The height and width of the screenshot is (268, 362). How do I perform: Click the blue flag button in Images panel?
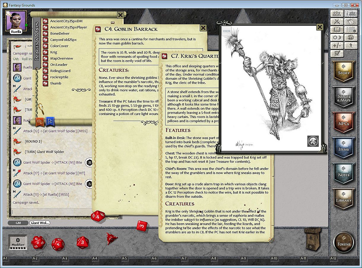[x=50, y=122]
